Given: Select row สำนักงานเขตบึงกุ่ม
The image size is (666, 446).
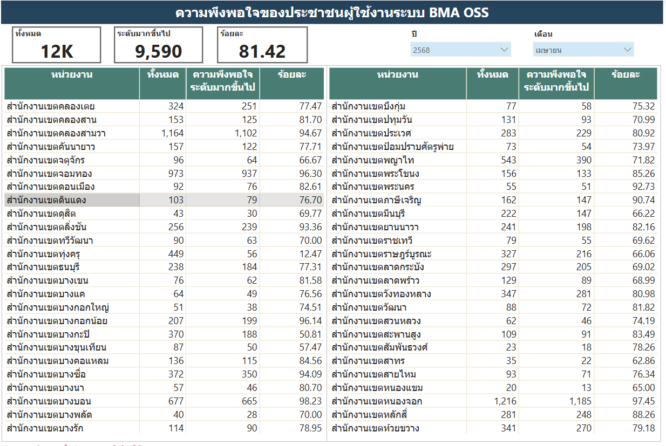Looking at the screenshot, I should click(x=493, y=106).
